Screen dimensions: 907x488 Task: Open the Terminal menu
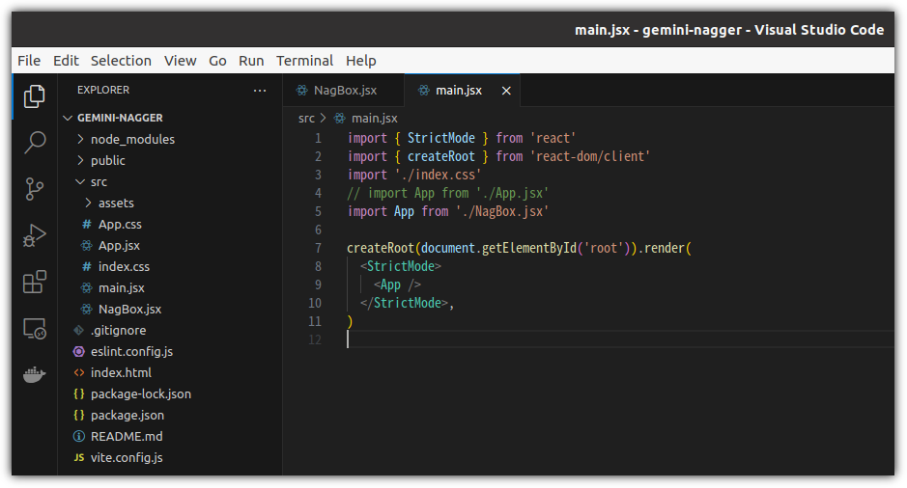[x=305, y=61]
